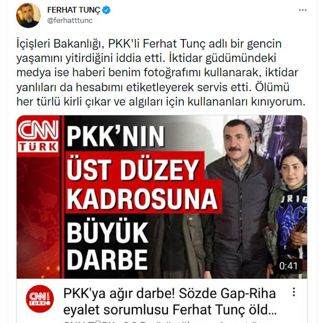Click tweet text starting "İçişleri Bakanlığı"

click(148, 44)
